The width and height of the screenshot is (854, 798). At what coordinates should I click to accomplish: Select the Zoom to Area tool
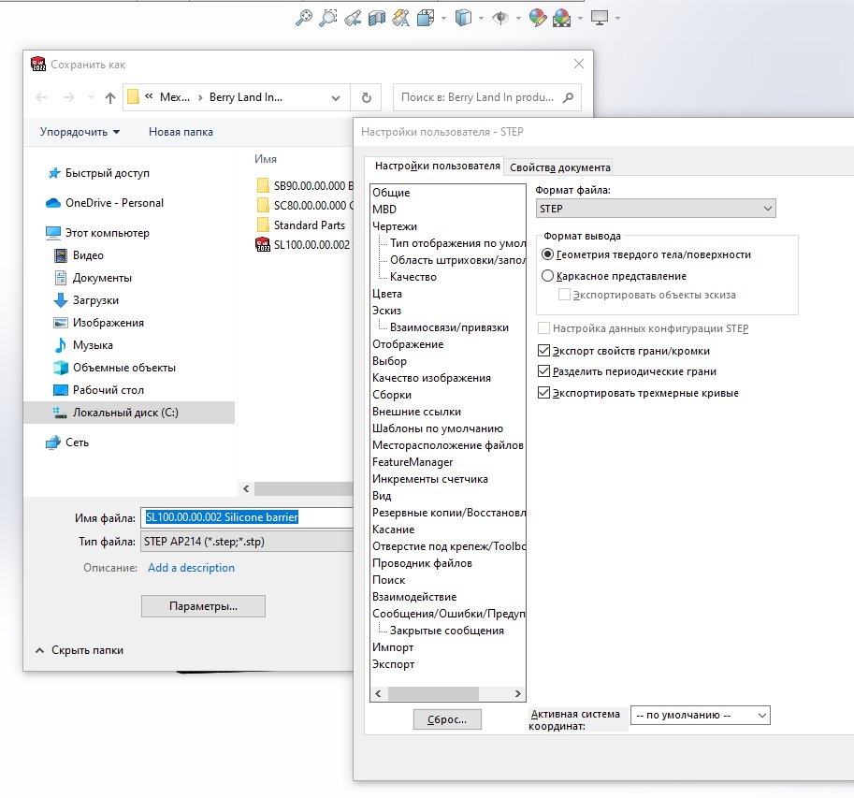(327, 17)
